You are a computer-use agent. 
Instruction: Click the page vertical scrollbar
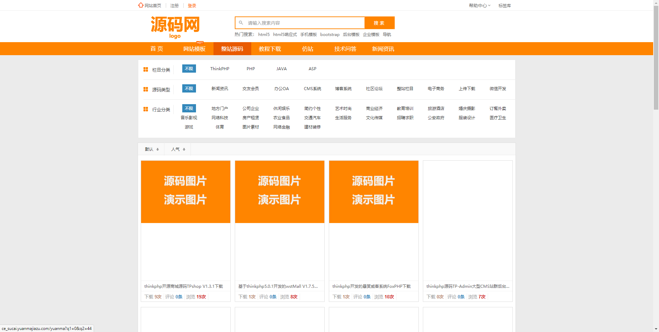pyautogui.click(x=656, y=58)
